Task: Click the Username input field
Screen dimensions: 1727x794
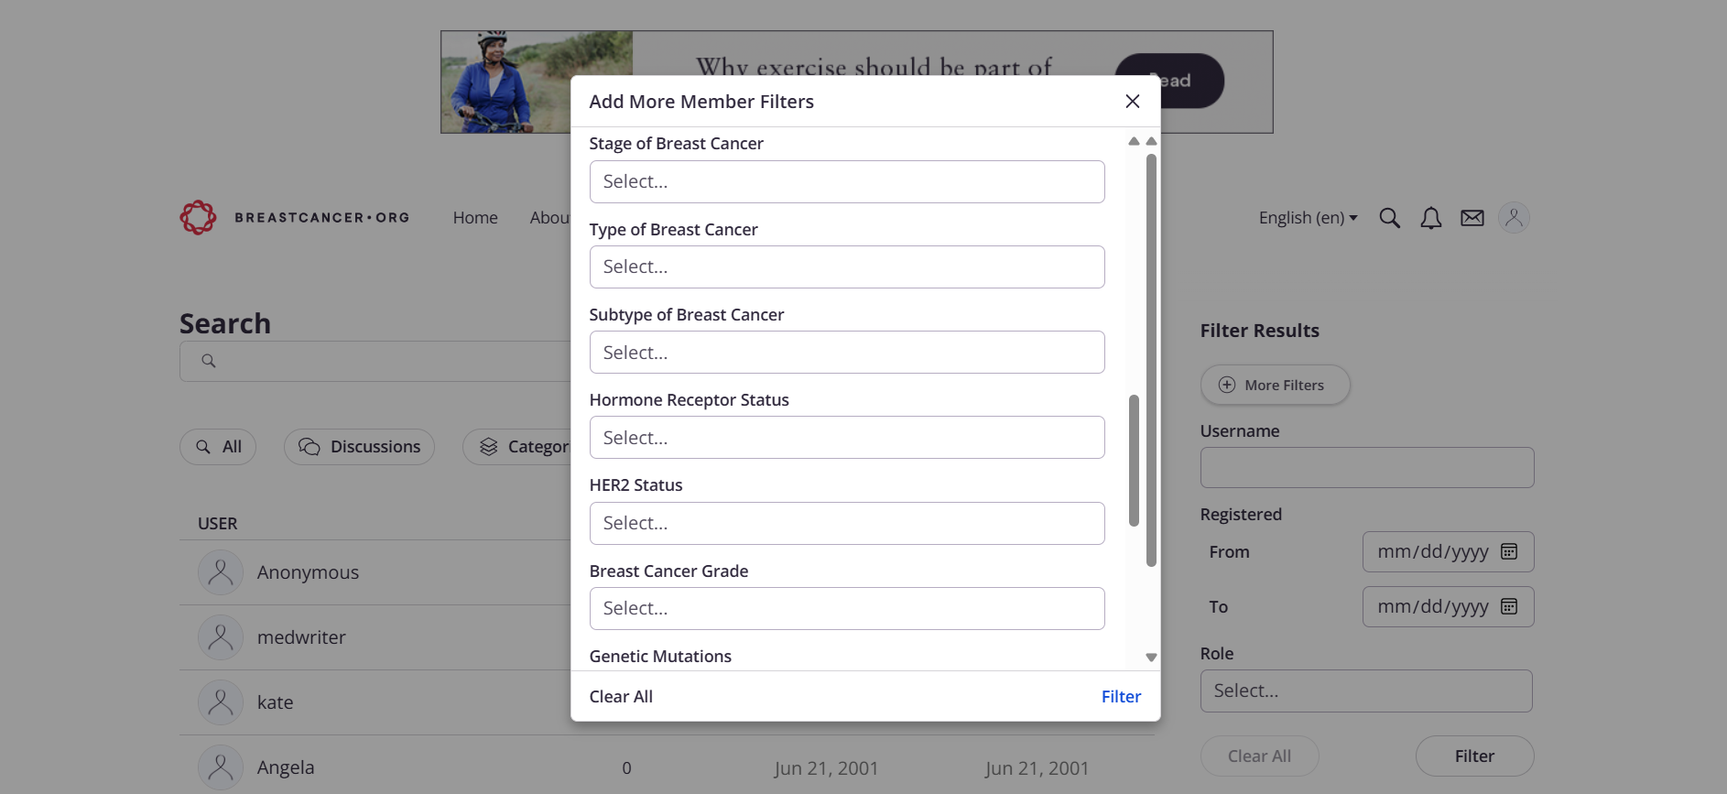Action: 1365,467
